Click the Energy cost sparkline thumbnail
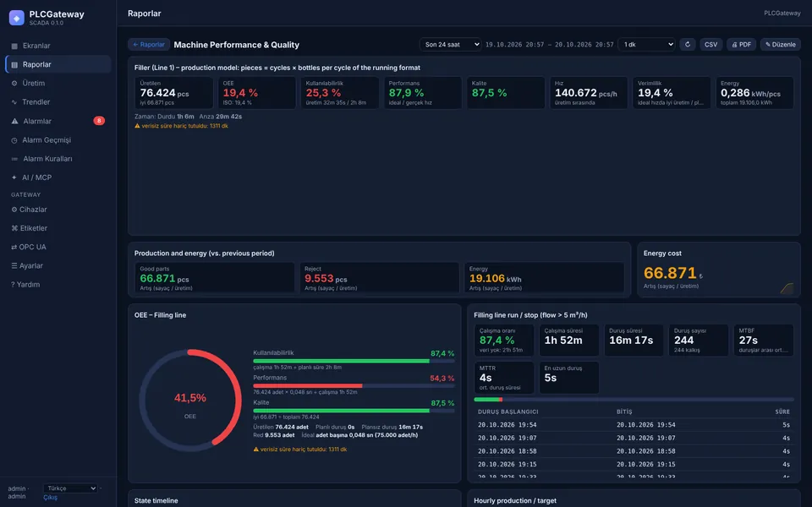 (x=787, y=288)
